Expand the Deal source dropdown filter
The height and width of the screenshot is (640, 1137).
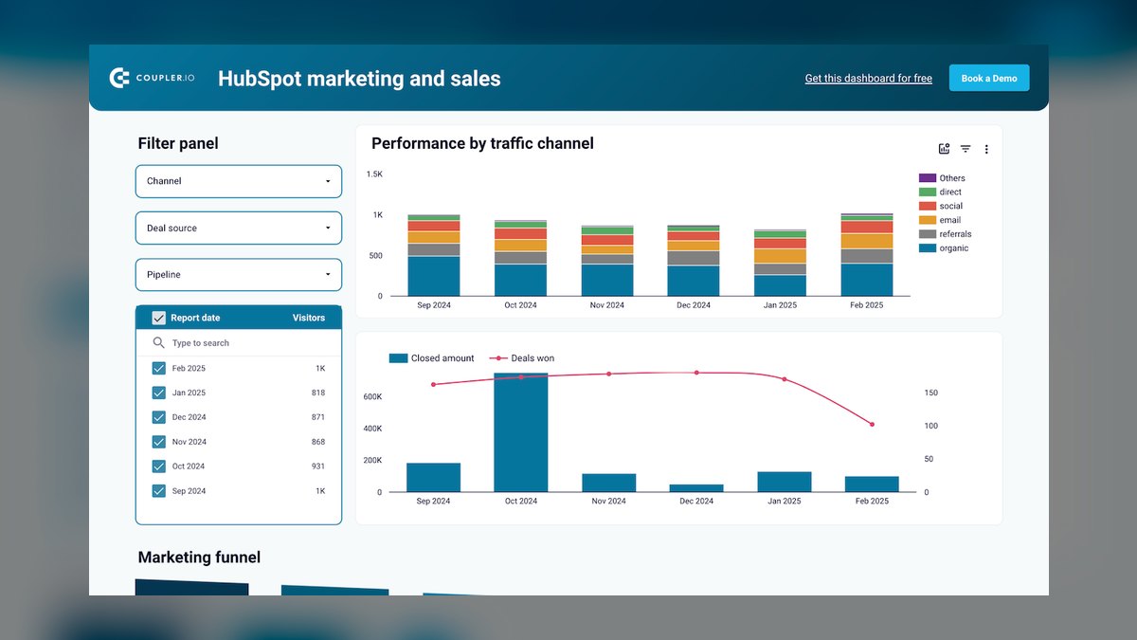pos(239,228)
